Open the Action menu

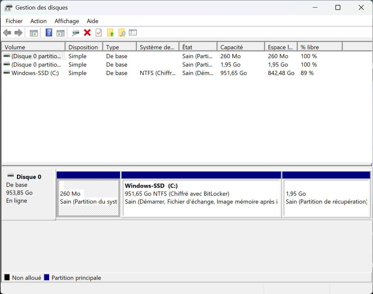coord(38,21)
